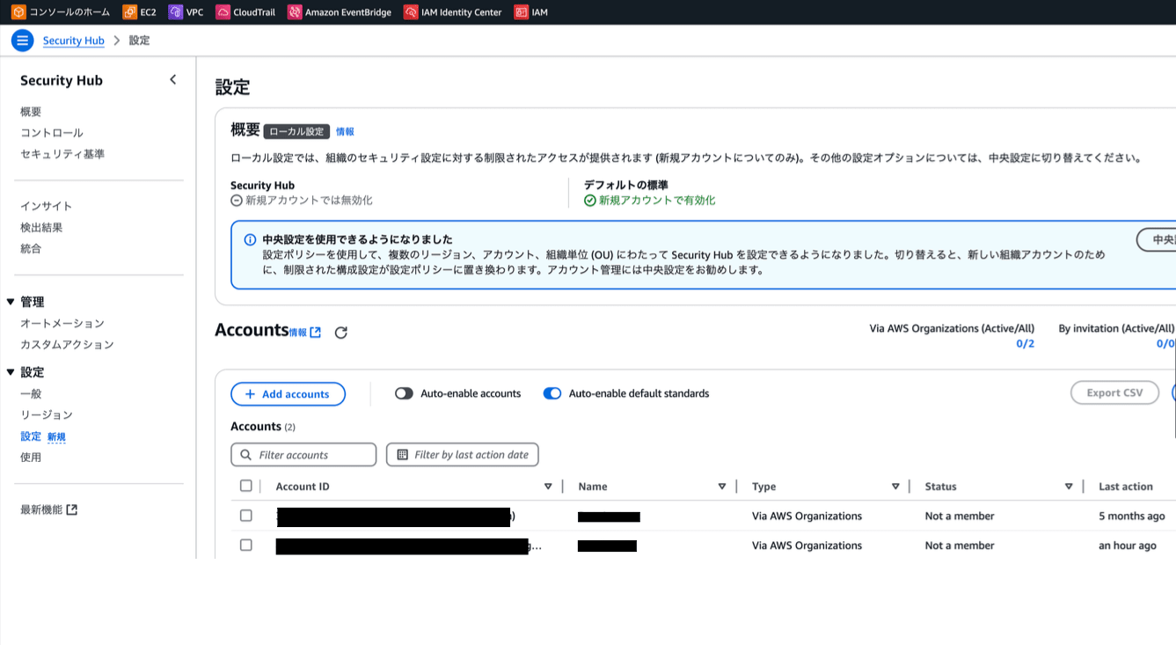Collapse the Security Hub side panel arrow
Image resolution: width=1176 pixels, height=645 pixels.
[173, 80]
